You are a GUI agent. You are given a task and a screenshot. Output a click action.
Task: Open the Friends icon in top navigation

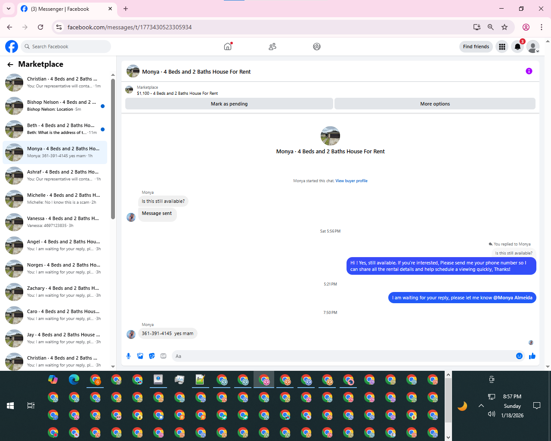272,47
